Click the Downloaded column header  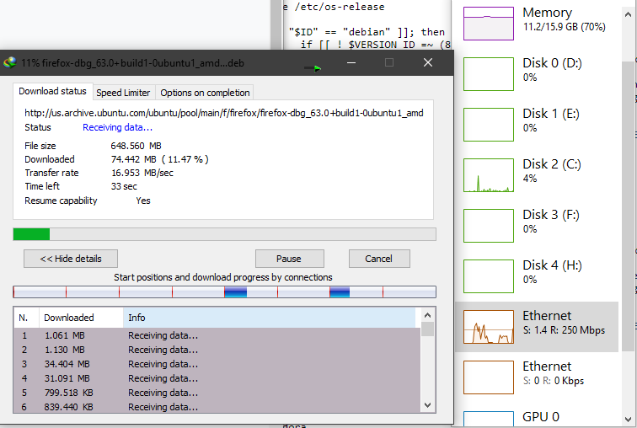(69, 318)
